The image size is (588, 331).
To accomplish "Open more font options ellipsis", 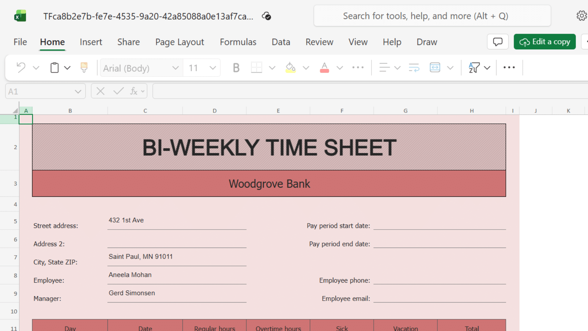I will coord(358,67).
